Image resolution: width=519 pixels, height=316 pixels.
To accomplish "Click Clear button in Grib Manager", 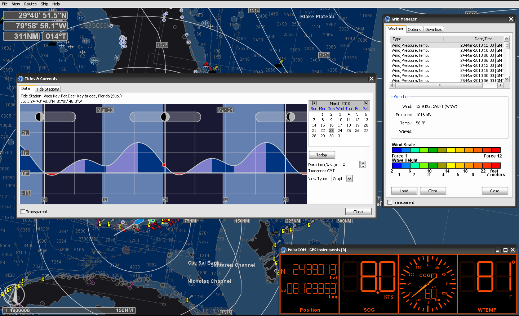I will [433, 191].
